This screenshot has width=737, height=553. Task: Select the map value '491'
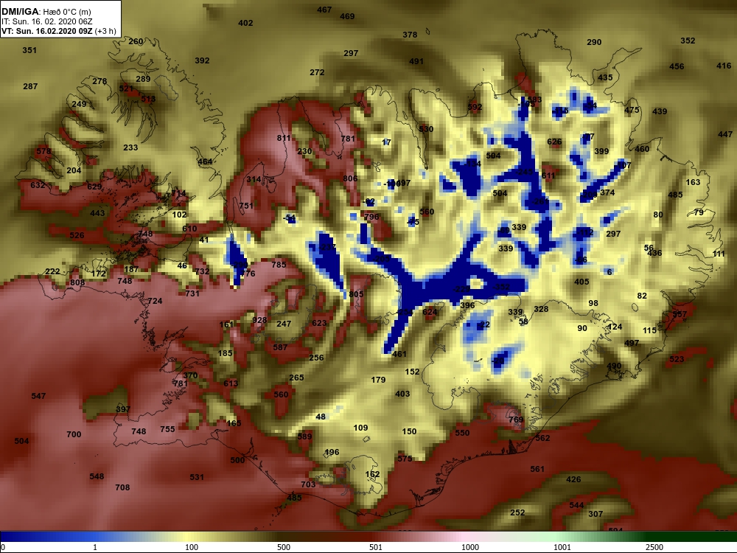tap(416, 62)
